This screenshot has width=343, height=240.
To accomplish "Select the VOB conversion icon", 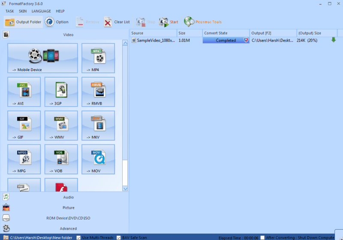I will pos(61,159).
